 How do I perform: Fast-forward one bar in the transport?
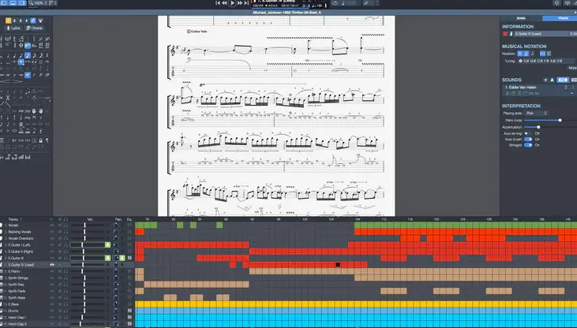point(240,3)
